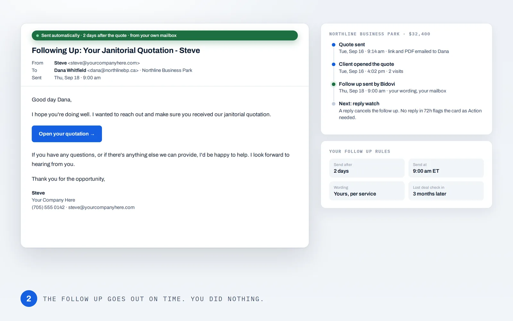Image resolution: width=513 pixels, height=321 pixels.
Task: Click the Your Follow Up Rules heading
Action: point(360,152)
